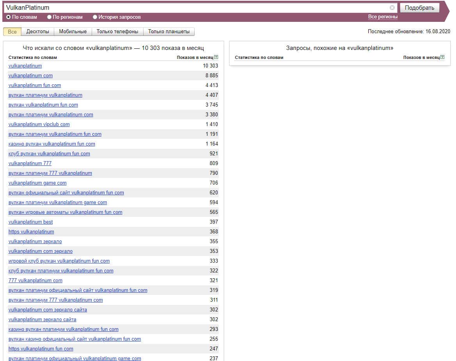Select the 'По регионам' radio option
456x361 pixels.
coord(49,17)
